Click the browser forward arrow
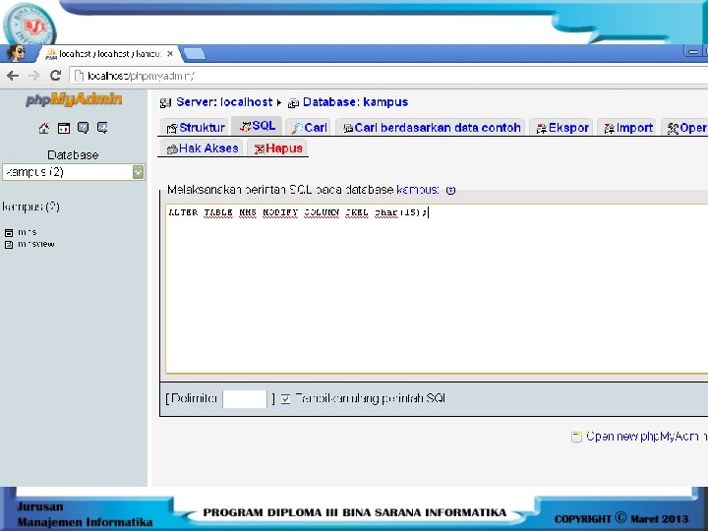This screenshot has height=531, width=708. (x=33, y=76)
